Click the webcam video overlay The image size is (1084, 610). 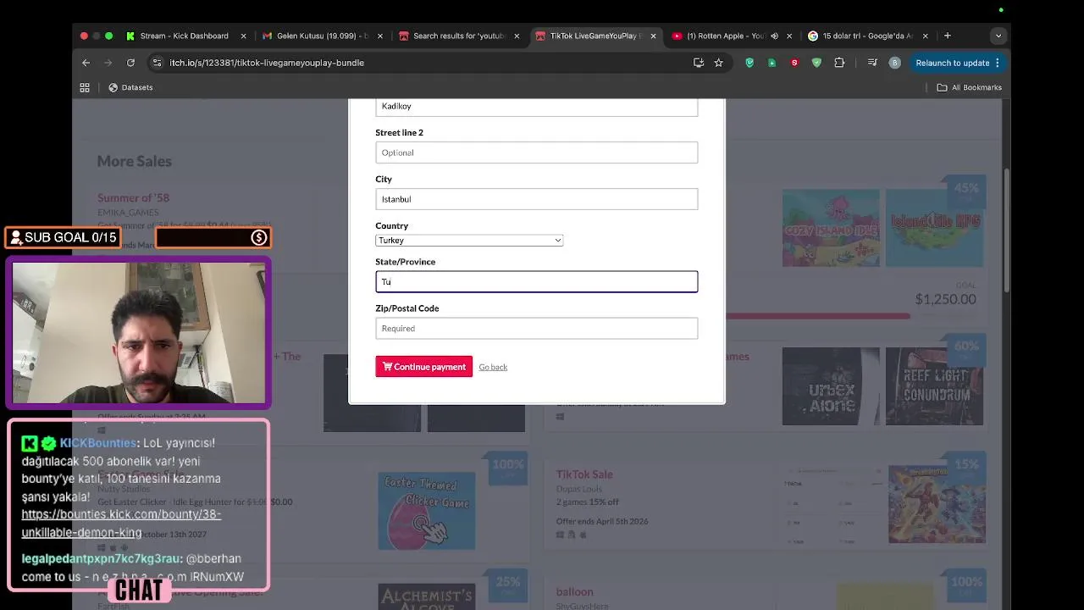(x=138, y=332)
